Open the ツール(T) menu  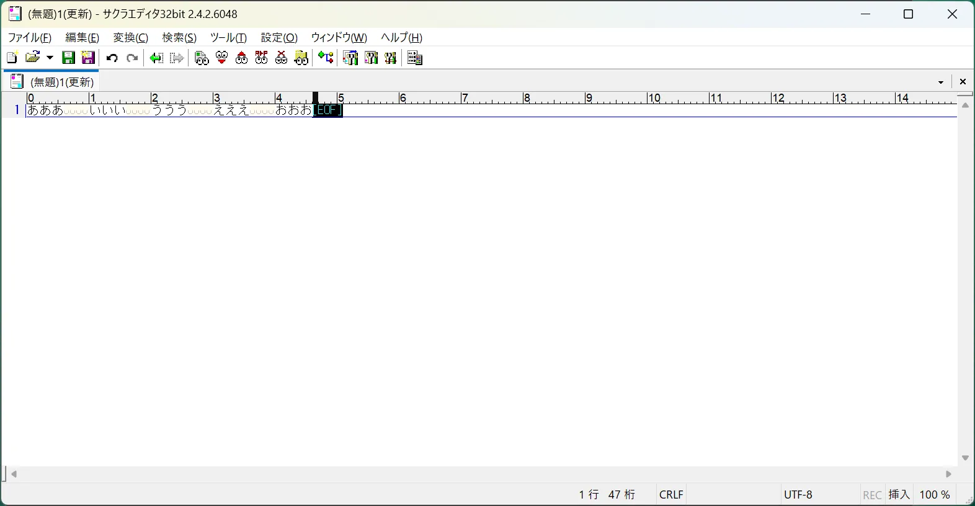(x=228, y=37)
